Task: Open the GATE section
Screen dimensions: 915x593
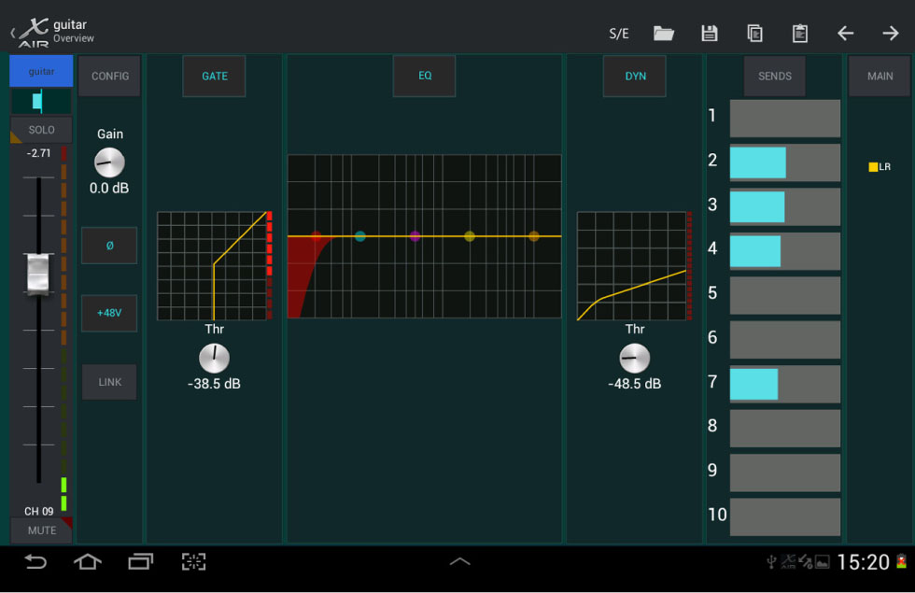Action: (214, 76)
